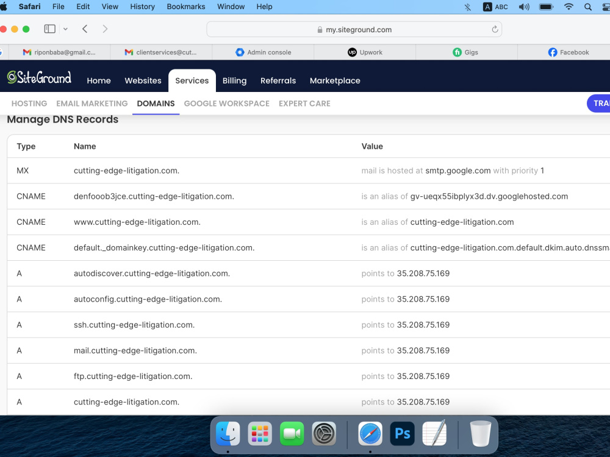Switch to the clientservices Gmail tab
The width and height of the screenshot is (610, 457).
click(x=161, y=52)
